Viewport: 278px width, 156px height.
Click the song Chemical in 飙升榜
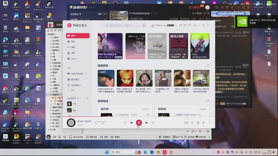124,115
